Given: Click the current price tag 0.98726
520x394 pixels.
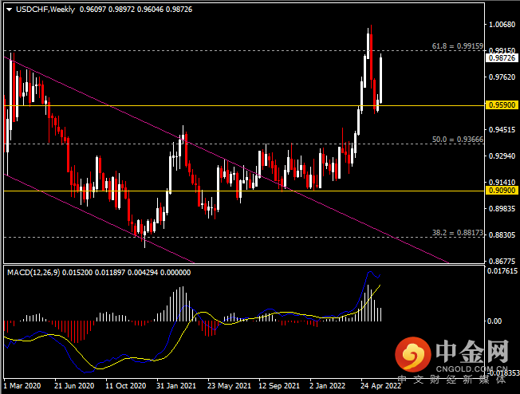Looking at the screenshot, I should click(x=502, y=58).
